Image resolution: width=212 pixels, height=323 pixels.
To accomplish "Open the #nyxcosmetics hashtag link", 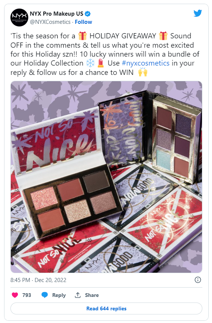I will (145, 63).
